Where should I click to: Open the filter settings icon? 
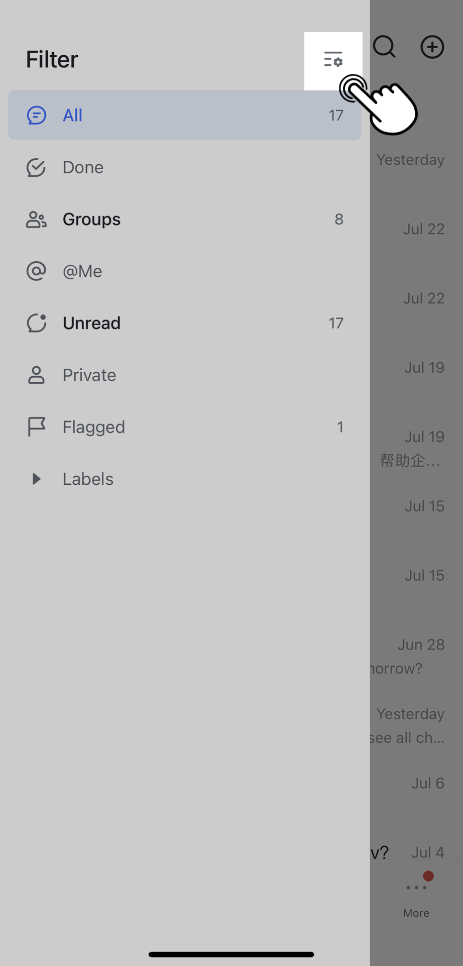click(333, 60)
